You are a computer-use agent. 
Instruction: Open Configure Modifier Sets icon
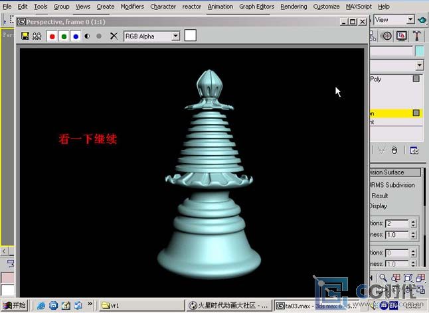(x=414, y=151)
